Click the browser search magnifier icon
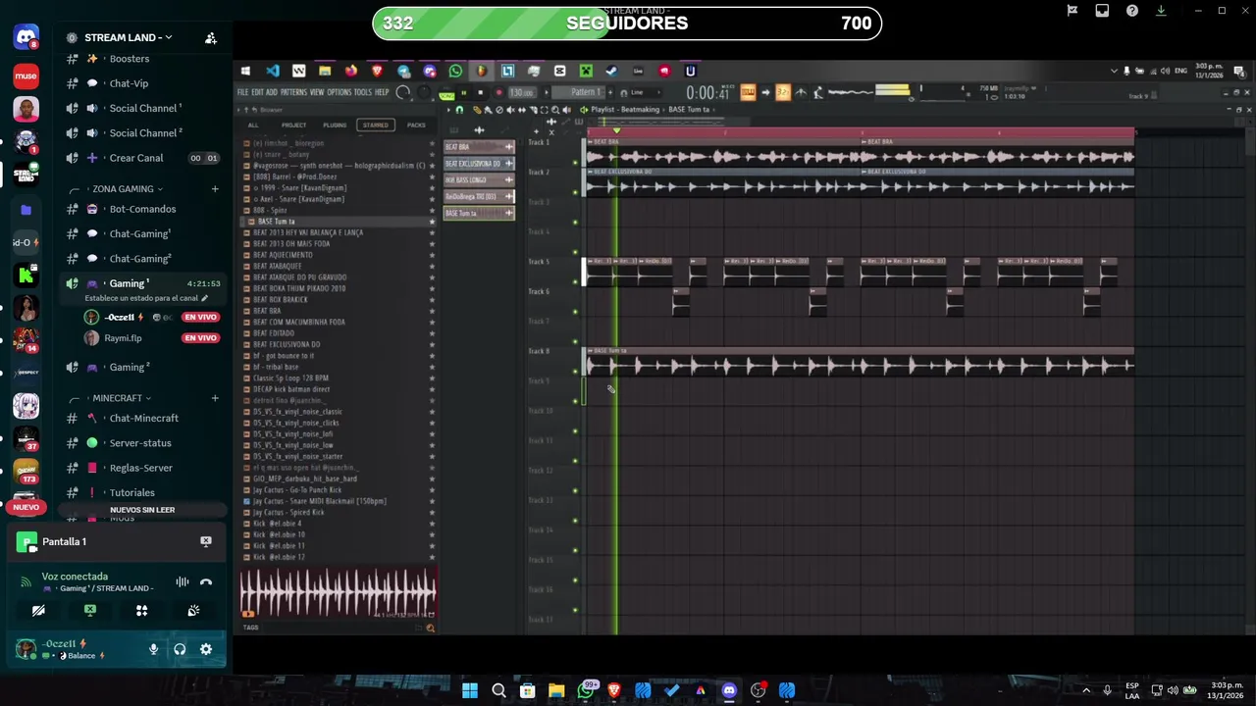 click(x=430, y=628)
